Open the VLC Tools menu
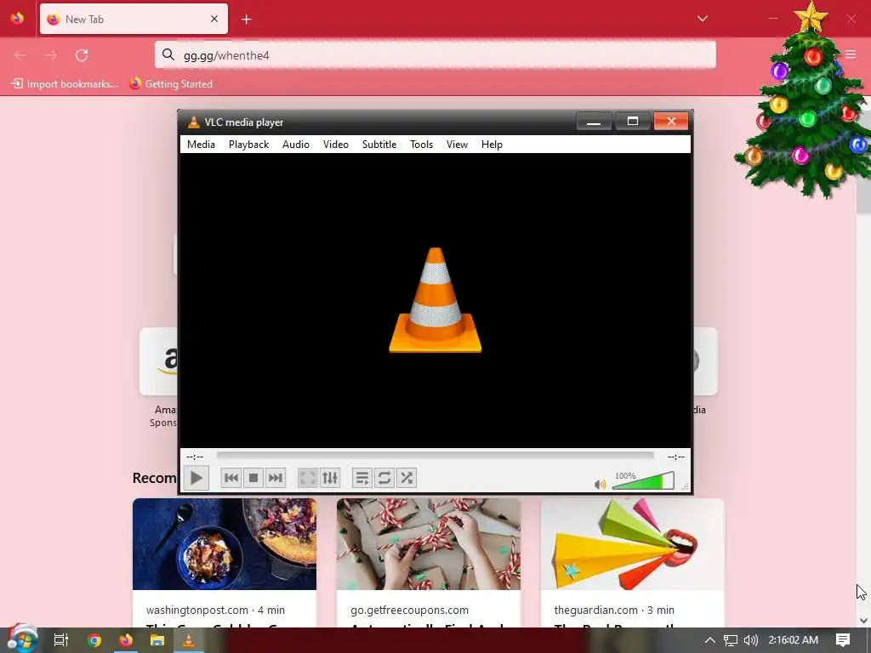Image resolution: width=871 pixels, height=653 pixels. pos(422,145)
